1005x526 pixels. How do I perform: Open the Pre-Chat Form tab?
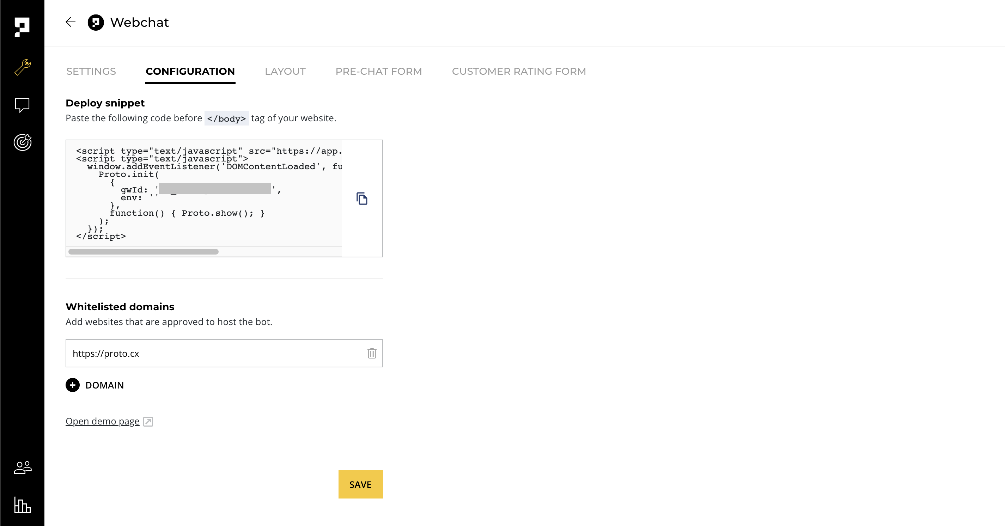click(x=378, y=71)
